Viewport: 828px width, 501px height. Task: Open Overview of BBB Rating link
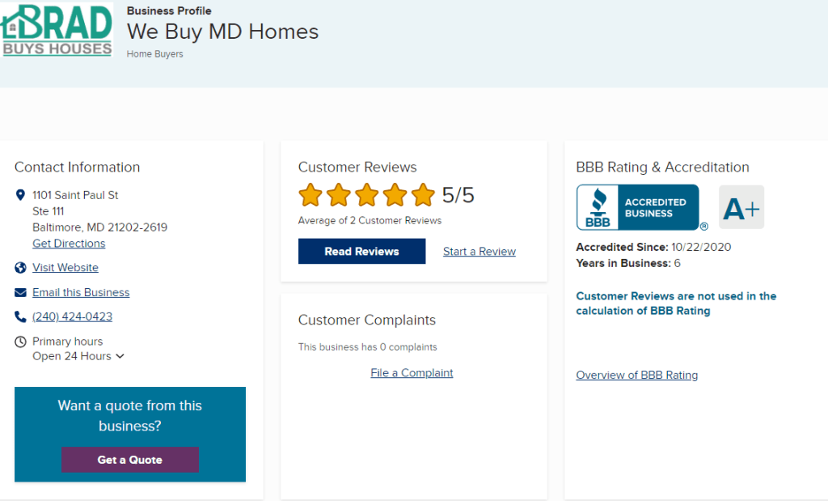click(x=636, y=375)
